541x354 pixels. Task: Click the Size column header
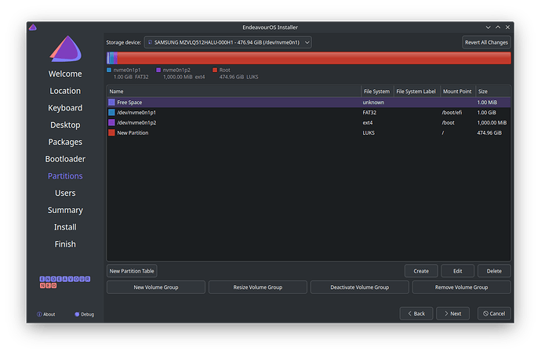[x=492, y=92]
